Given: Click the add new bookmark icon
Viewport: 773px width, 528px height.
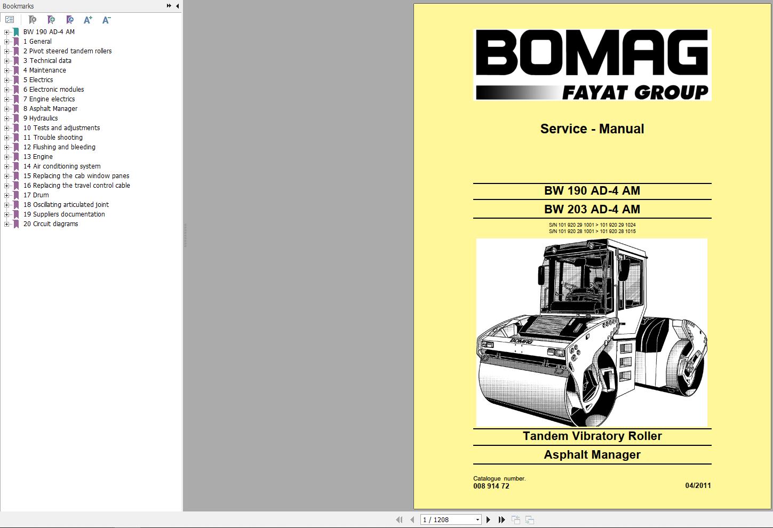Looking at the screenshot, I should coord(51,20).
